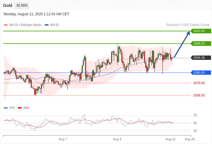Click the 3370.00 support price label
The height and width of the screenshot is (144, 212).
coord(199,83)
